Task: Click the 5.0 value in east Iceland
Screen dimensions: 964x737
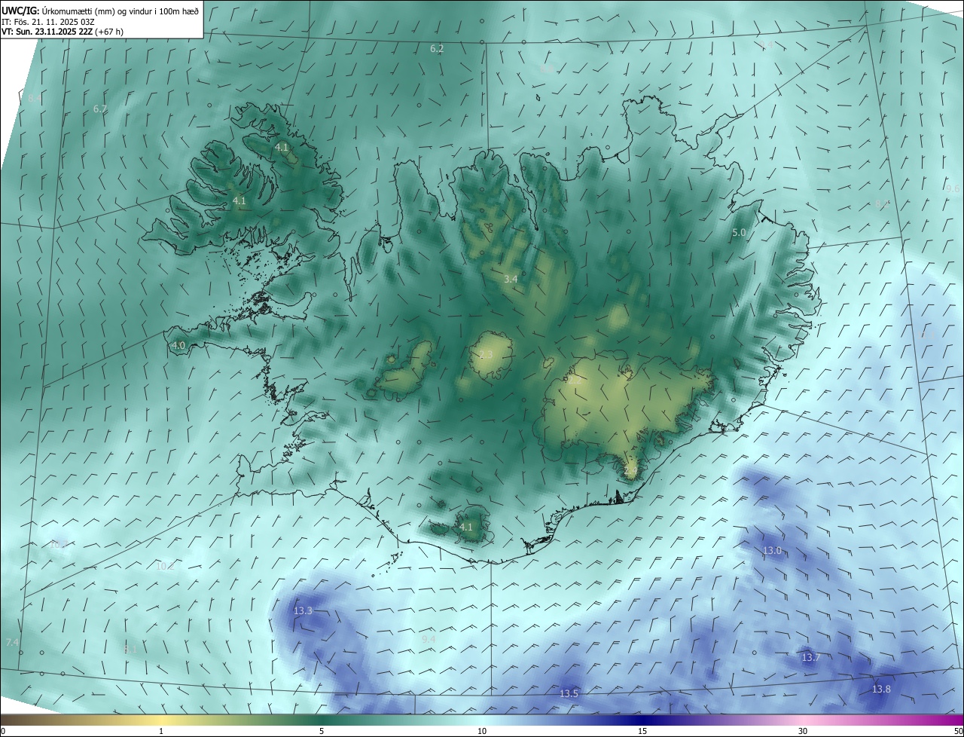Action: pos(739,233)
